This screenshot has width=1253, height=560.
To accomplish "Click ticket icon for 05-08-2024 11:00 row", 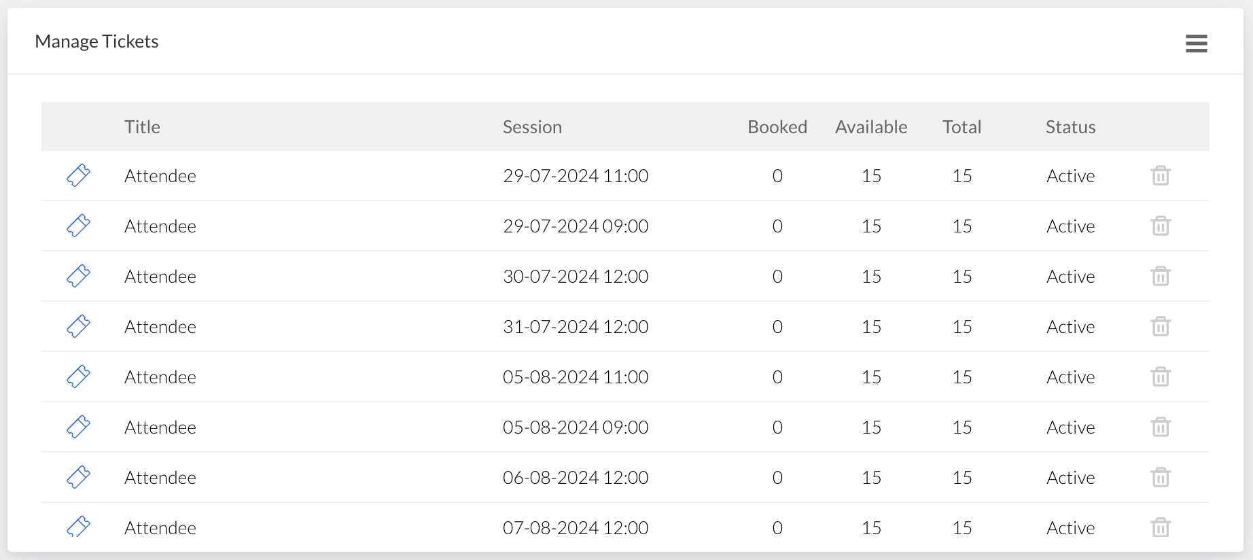I will [x=78, y=377].
